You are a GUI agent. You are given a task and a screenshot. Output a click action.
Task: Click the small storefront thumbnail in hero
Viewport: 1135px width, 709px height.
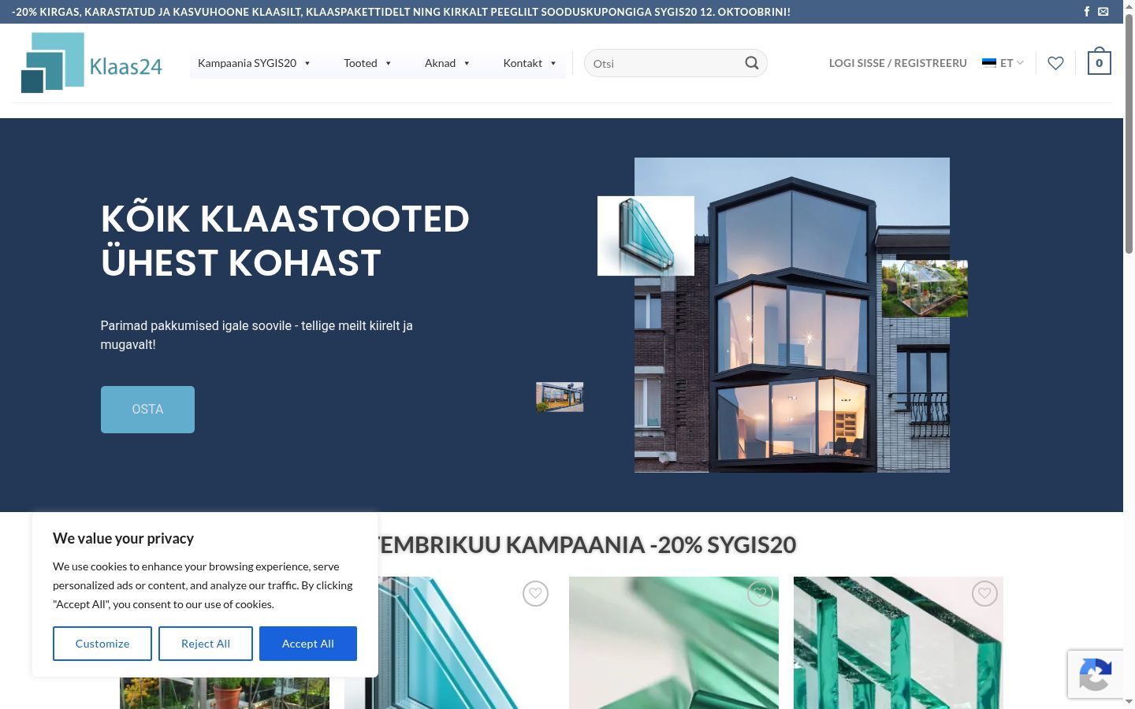click(x=560, y=397)
